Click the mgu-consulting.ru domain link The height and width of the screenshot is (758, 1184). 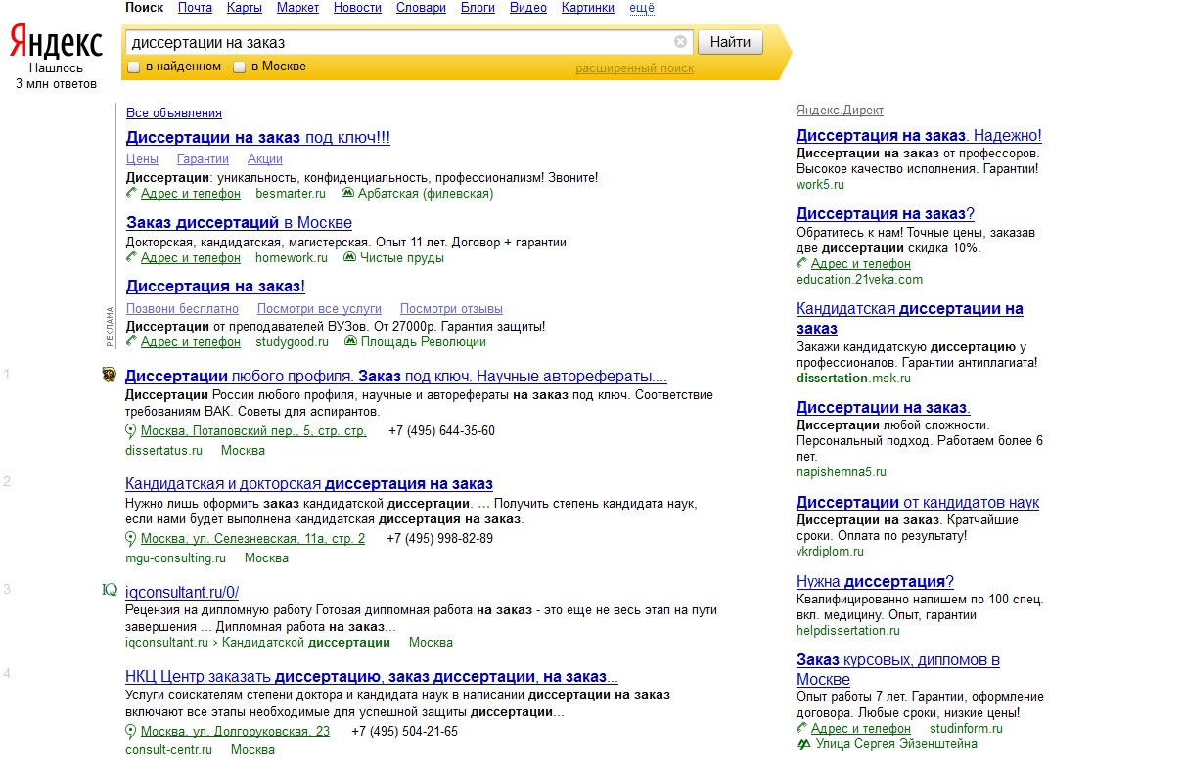point(175,558)
